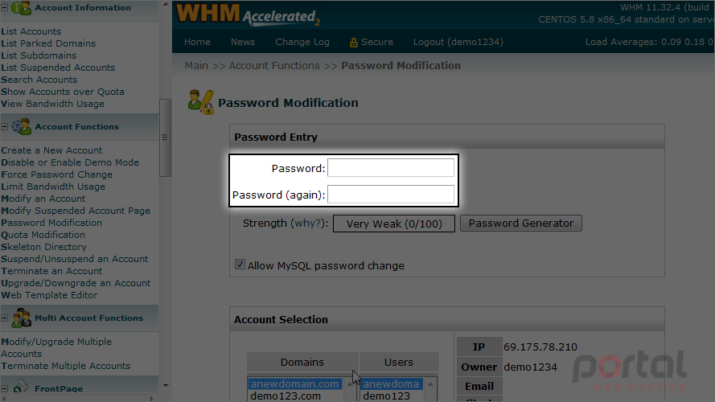The image size is (715, 402).
Task: Click the FrontPage section icon
Action: (21, 387)
